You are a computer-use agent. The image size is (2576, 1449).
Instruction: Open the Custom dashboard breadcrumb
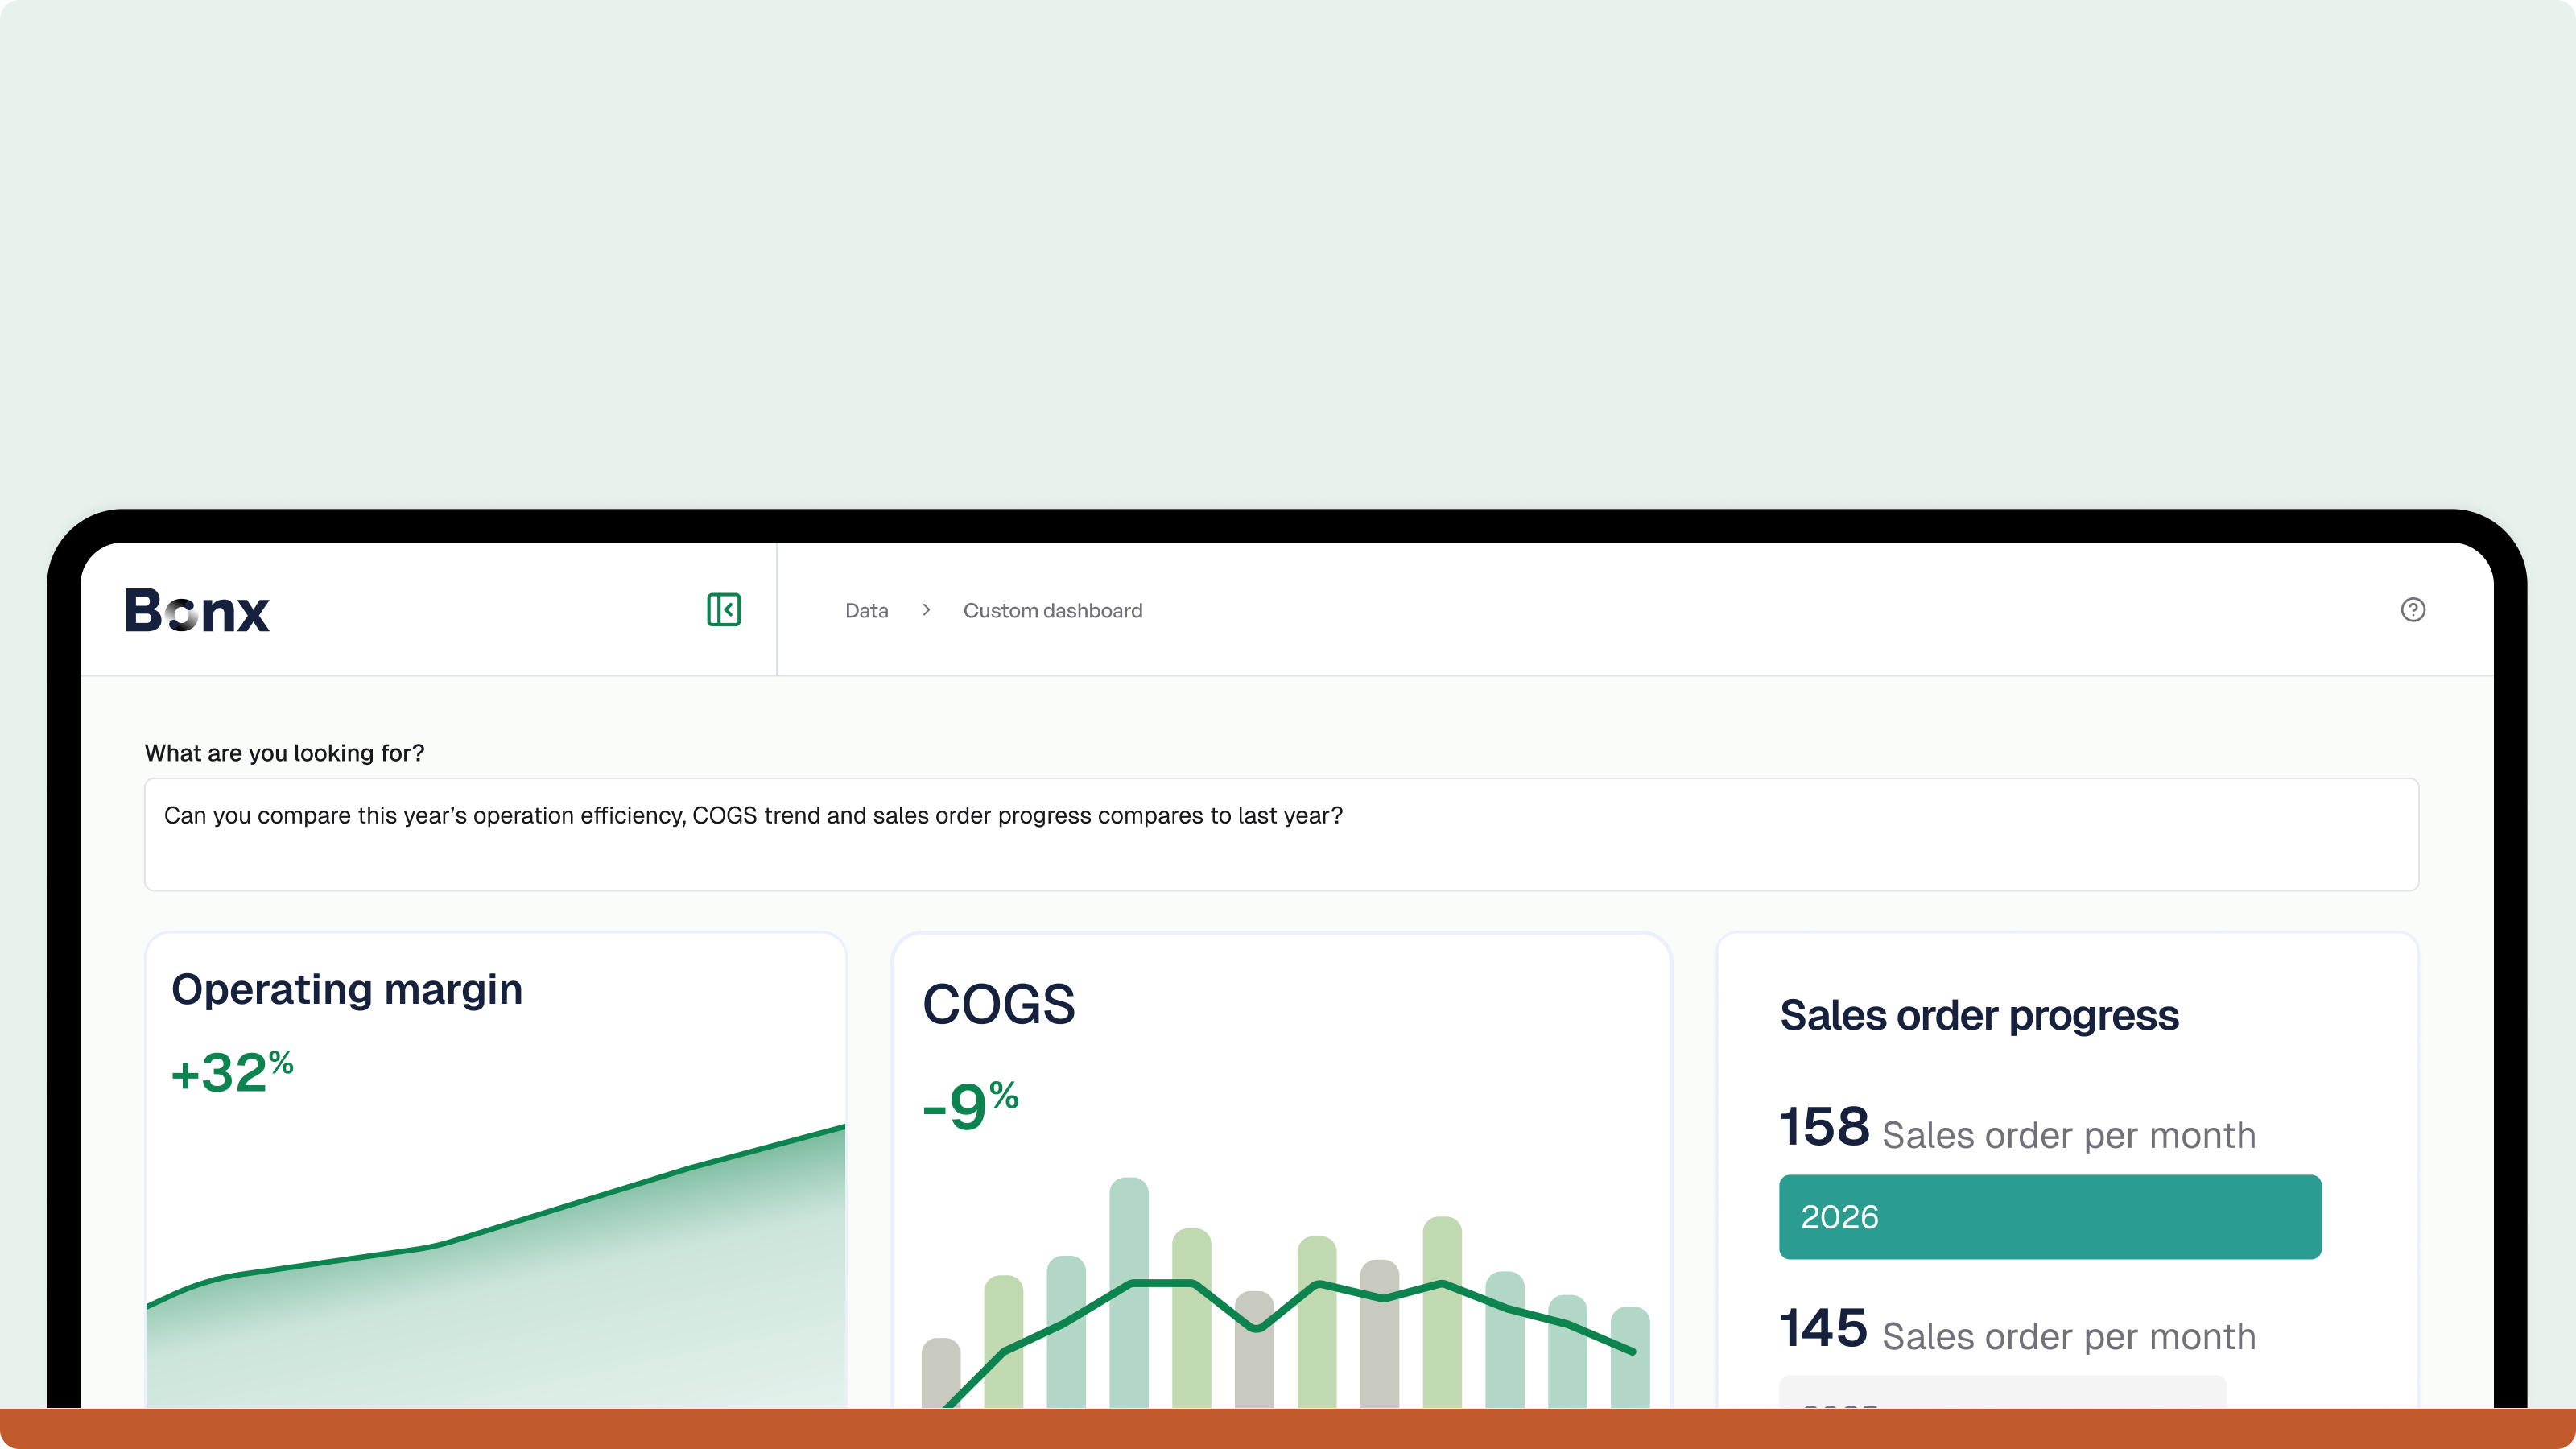(x=1052, y=610)
